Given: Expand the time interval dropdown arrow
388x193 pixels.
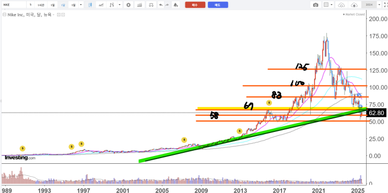Looking at the screenshot, I should (x=81, y=5).
